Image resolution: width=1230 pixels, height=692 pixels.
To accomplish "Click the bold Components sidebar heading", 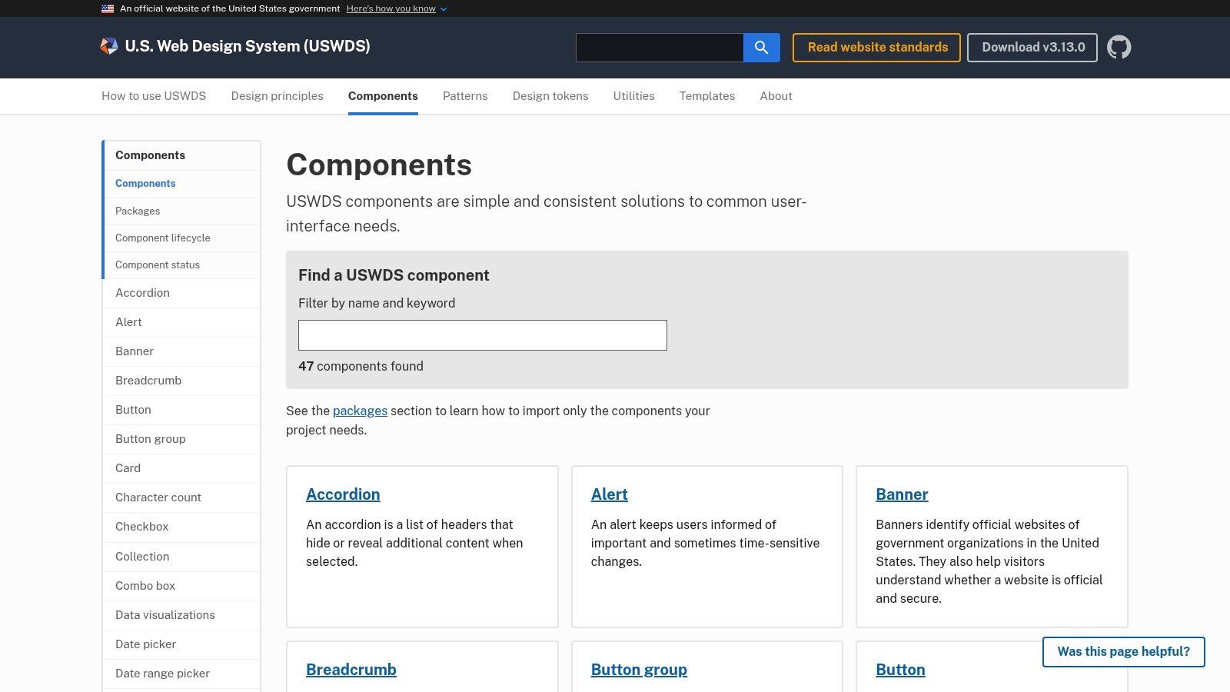I will tap(182, 155).
